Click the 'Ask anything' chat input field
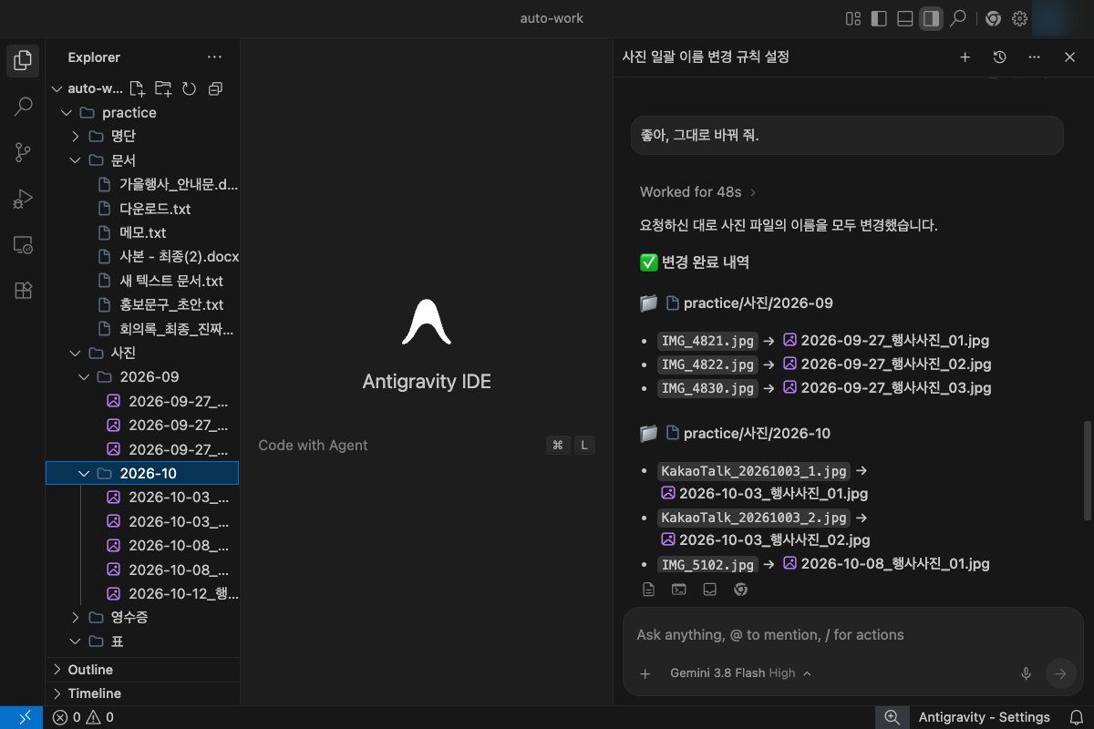This screenshot has height=729, width=1094. point(852,635)
